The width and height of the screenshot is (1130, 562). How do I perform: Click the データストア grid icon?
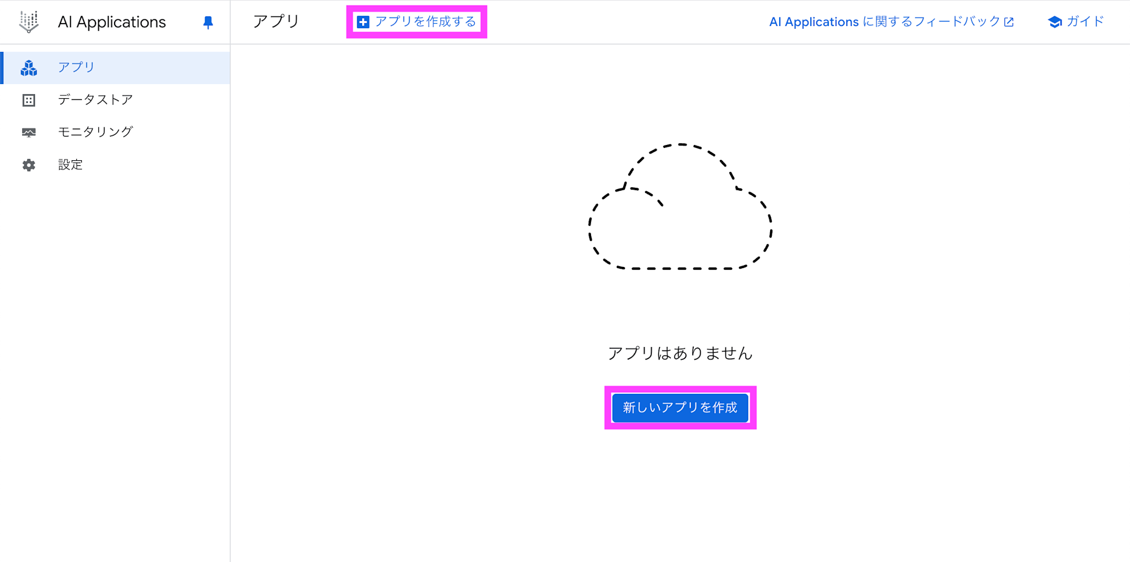[29, 100]
